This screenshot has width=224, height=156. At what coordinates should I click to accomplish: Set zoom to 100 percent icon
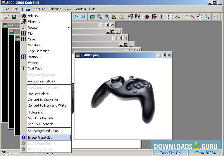(114, 17)
